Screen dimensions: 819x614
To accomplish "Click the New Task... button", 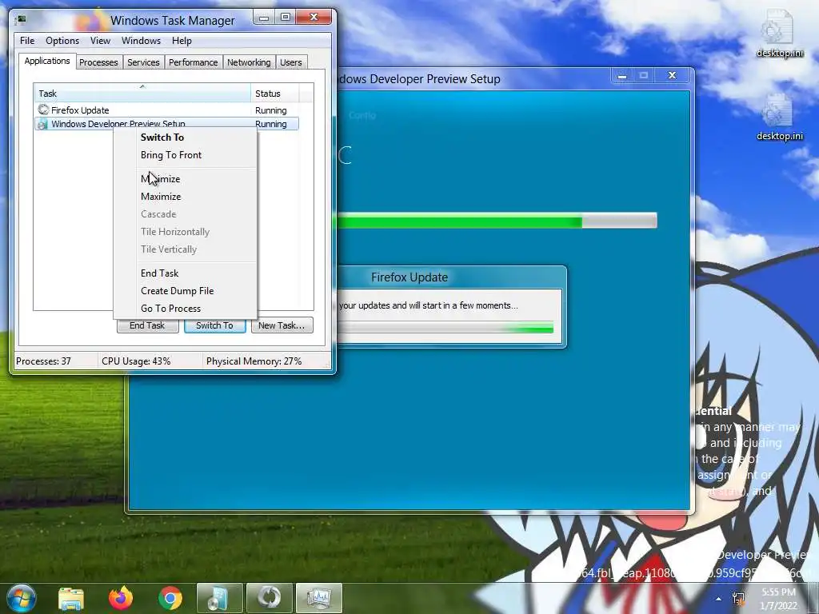I will (282, 325).
